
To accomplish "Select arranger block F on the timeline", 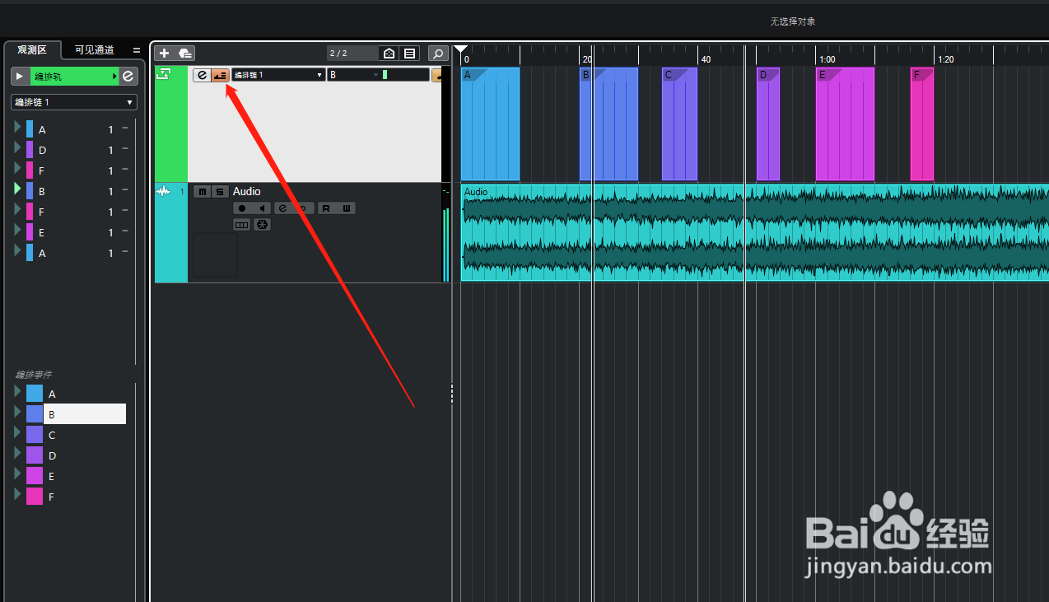I will click(x=922, y=124).
